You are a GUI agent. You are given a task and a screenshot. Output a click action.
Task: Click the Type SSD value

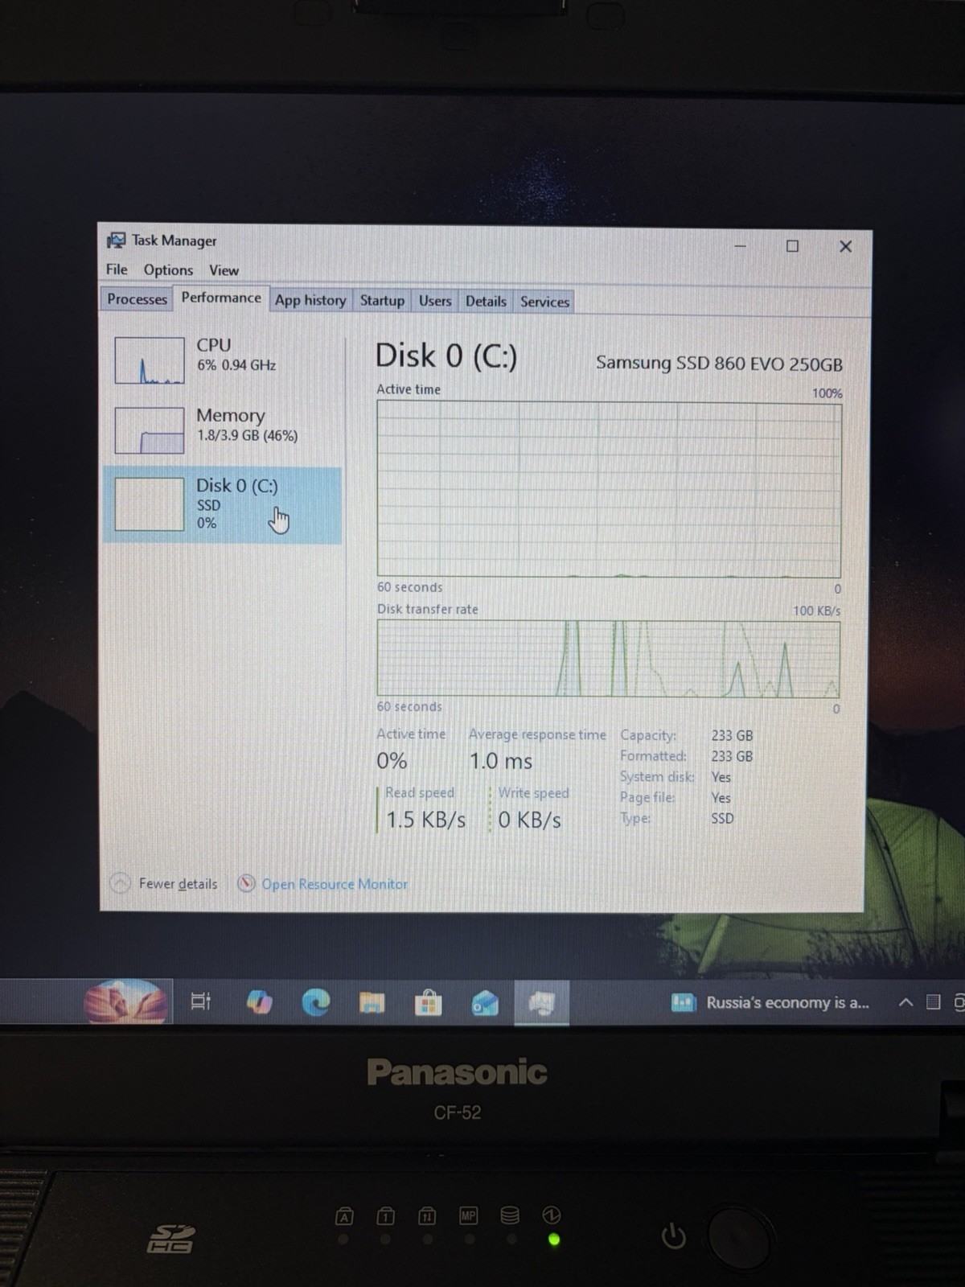(x=722, y=818)
